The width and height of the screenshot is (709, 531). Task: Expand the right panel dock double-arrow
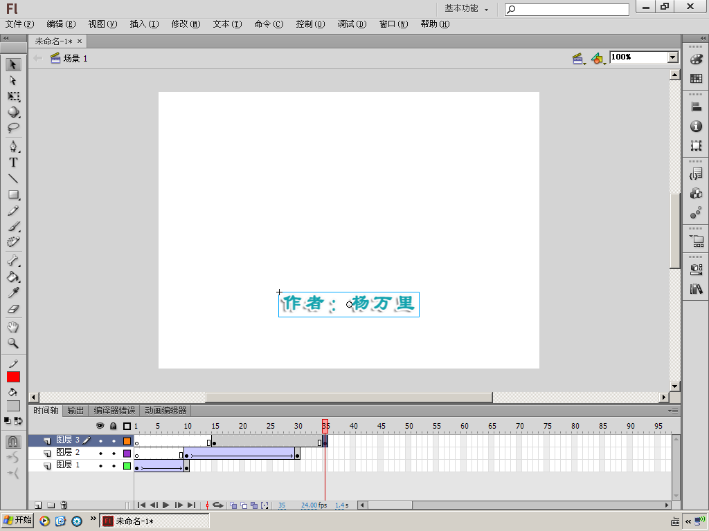click(x=703, y=39)
